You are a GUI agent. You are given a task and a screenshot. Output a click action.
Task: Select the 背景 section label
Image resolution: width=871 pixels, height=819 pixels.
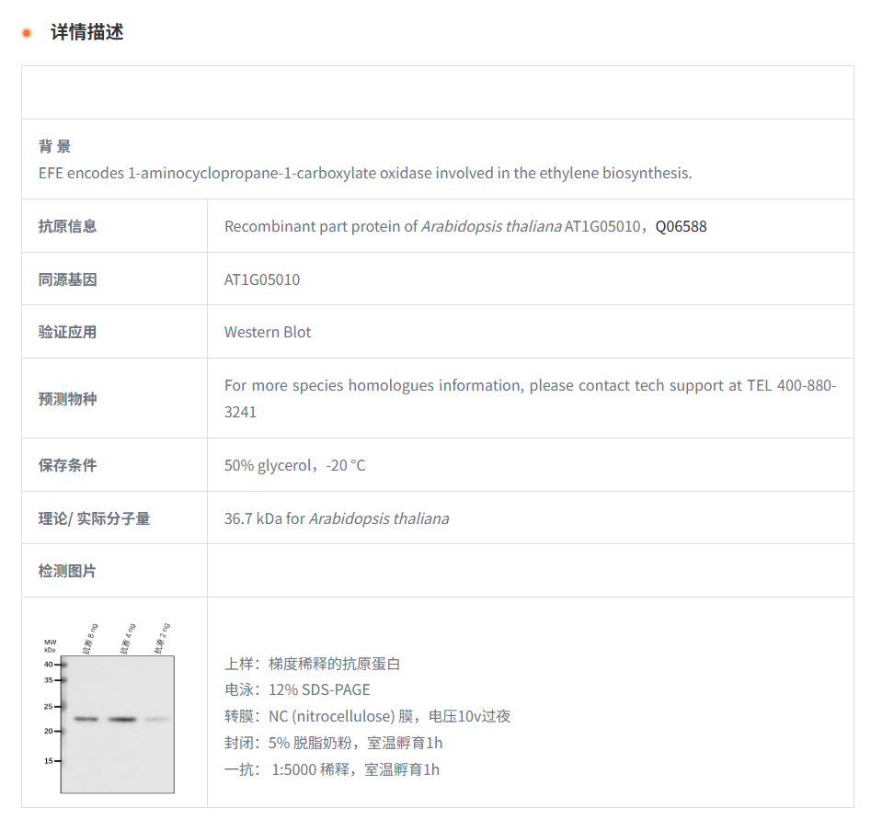[54, 146]
